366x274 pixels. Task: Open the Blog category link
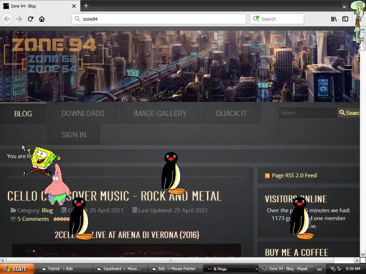coord(48,210)
